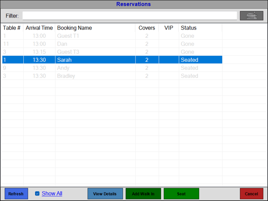268x201 pixels.
Task: Sort by Arrival Time column header
Action: pyautogui.click(x=39, y=28)
